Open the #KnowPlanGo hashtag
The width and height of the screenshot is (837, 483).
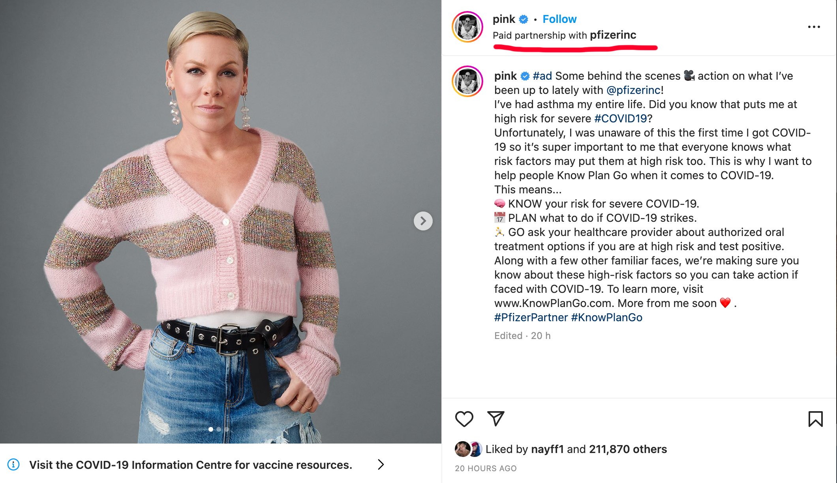coord(606,317)
